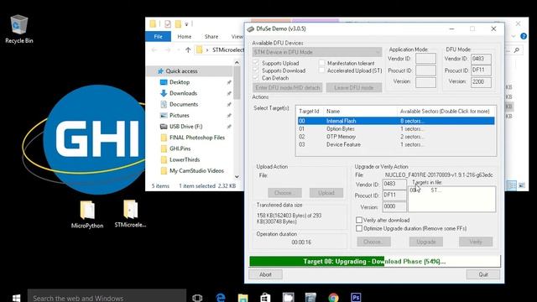
Task: Click the Up arrow in File Explorer
Action: 188,50
